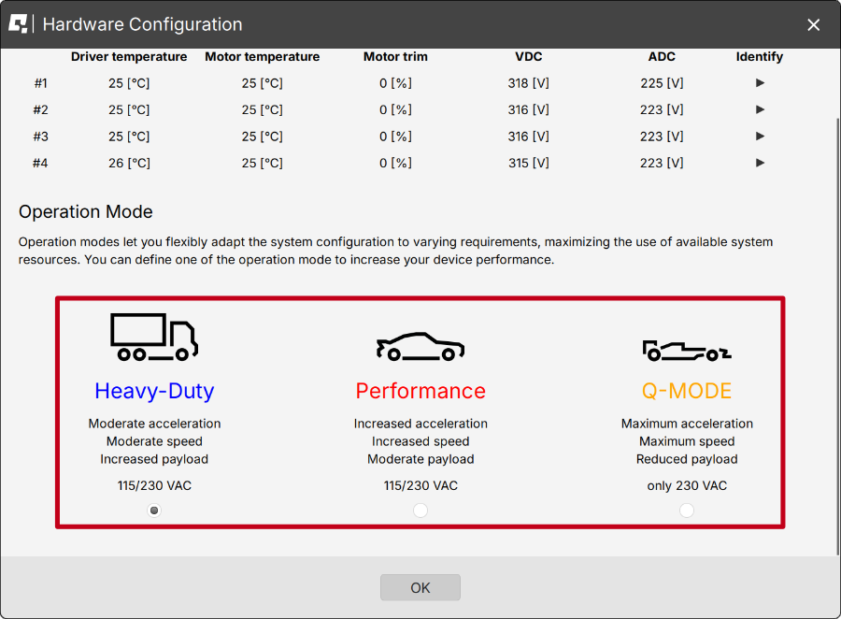Select the Heavy-Duty radio button

(153, 510)
